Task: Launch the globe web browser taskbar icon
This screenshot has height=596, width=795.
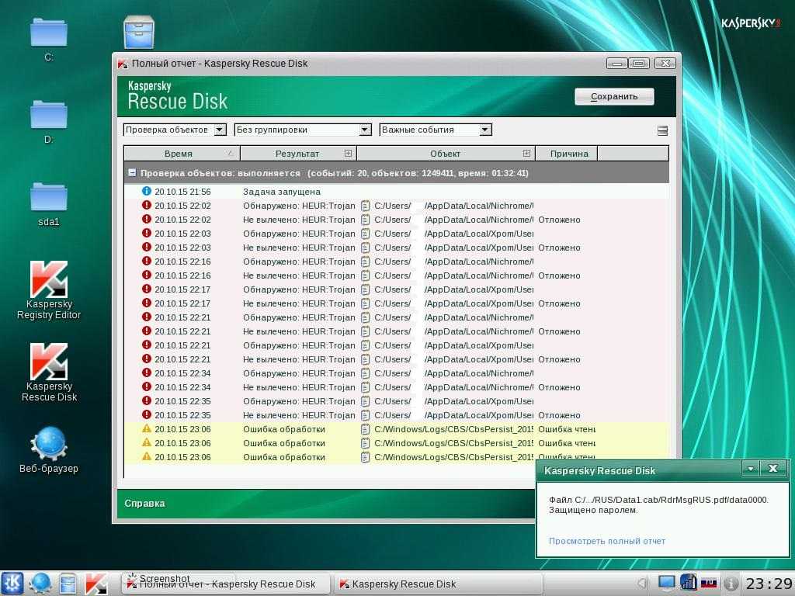Action: (39, 584)
